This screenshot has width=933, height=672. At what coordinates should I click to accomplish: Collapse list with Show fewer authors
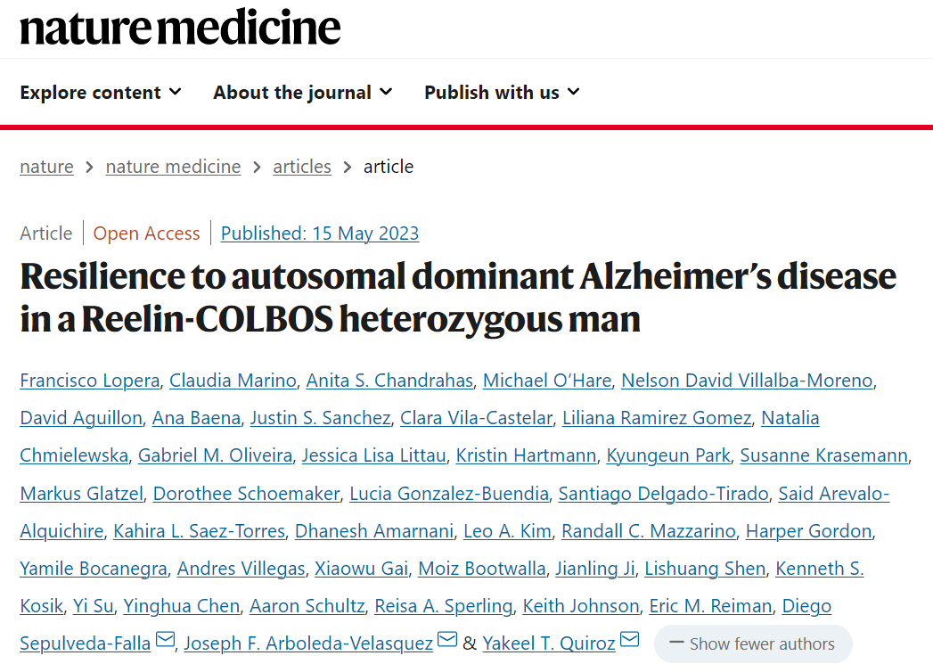tap(752, 643)
